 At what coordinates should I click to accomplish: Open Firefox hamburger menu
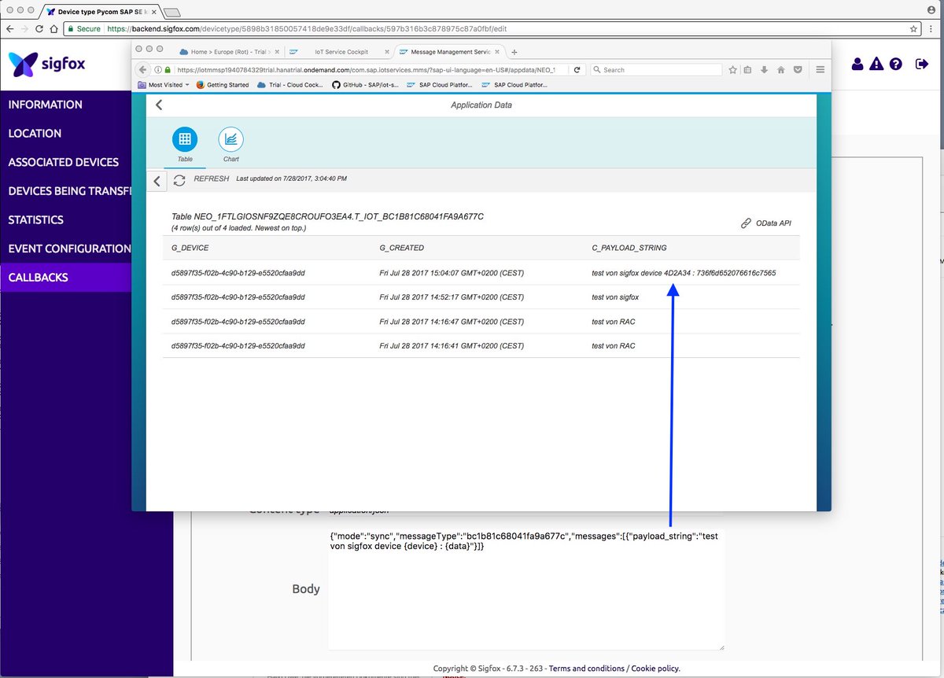click(820, 70)
